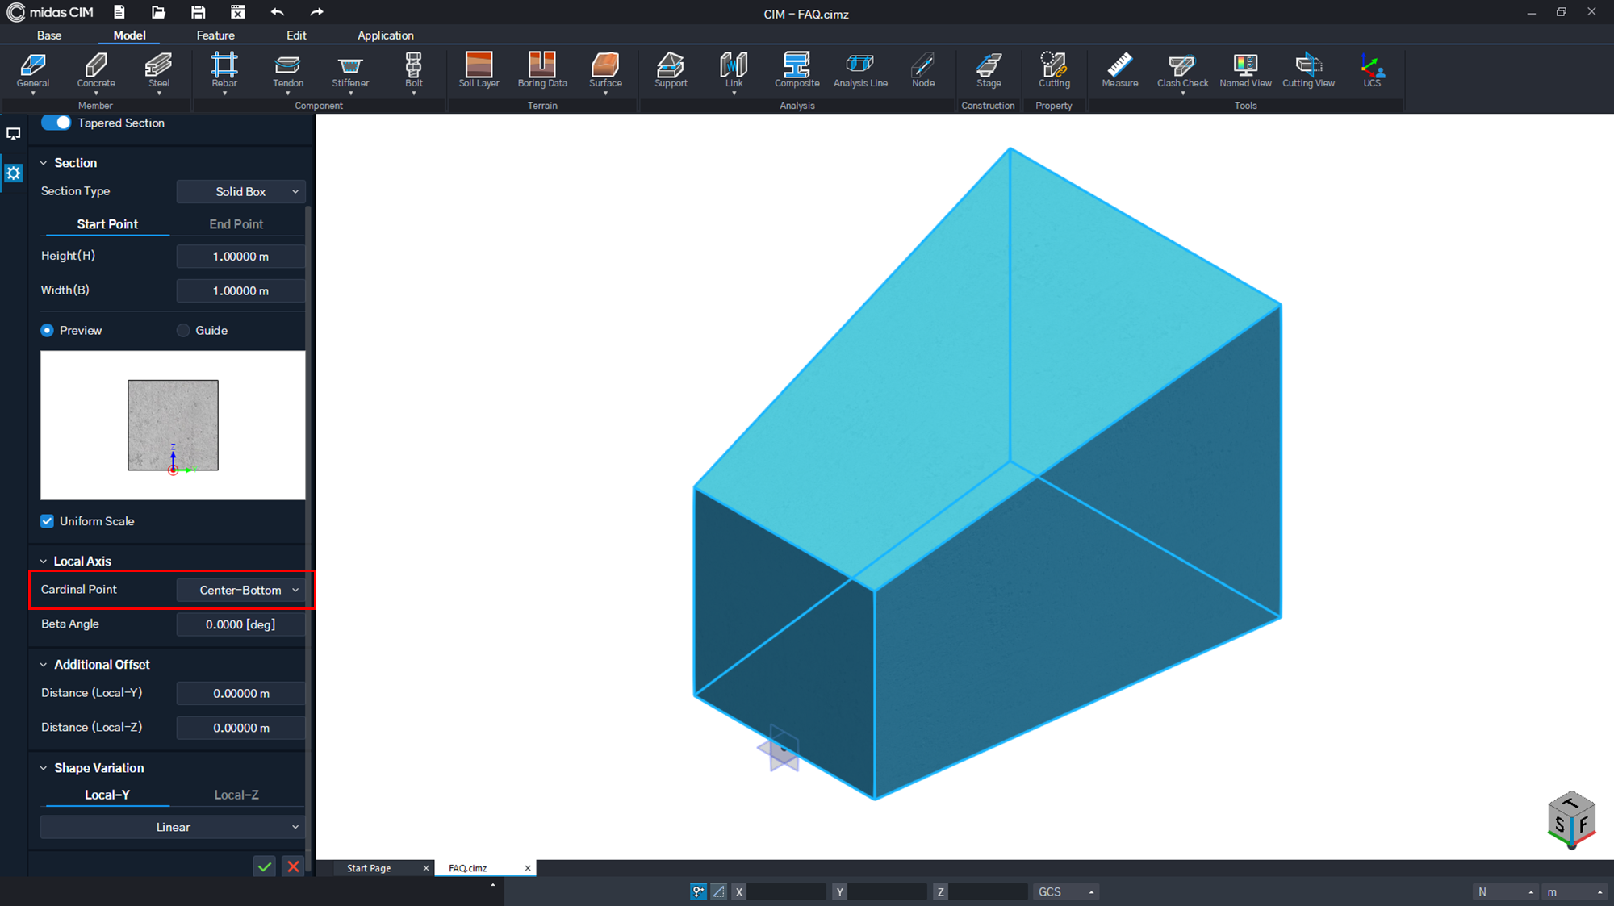The height and width of the screenshot is (906, 1614).
Task: Close the FAQ.cimz document tab
Action: (x=528, y=868)
